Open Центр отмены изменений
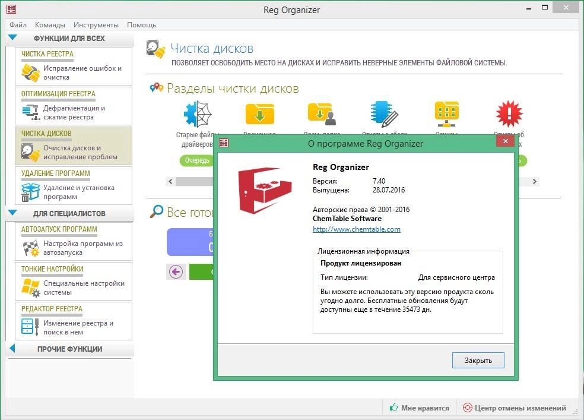This screenshot has width=584, height=420. coord(515,408)
